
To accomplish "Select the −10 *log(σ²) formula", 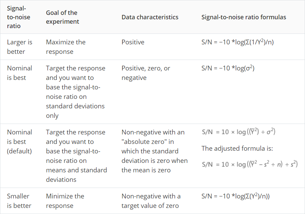I will pos(228,68).
